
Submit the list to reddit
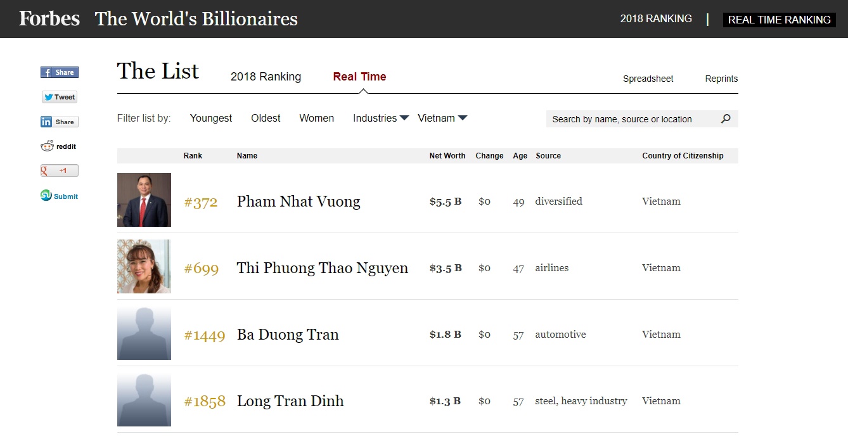tap(58, 146)
